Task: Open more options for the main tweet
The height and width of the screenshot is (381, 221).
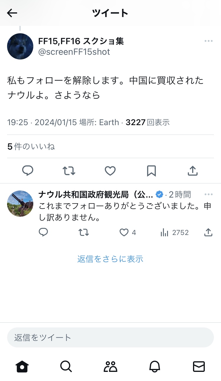Action: [208, 41]
